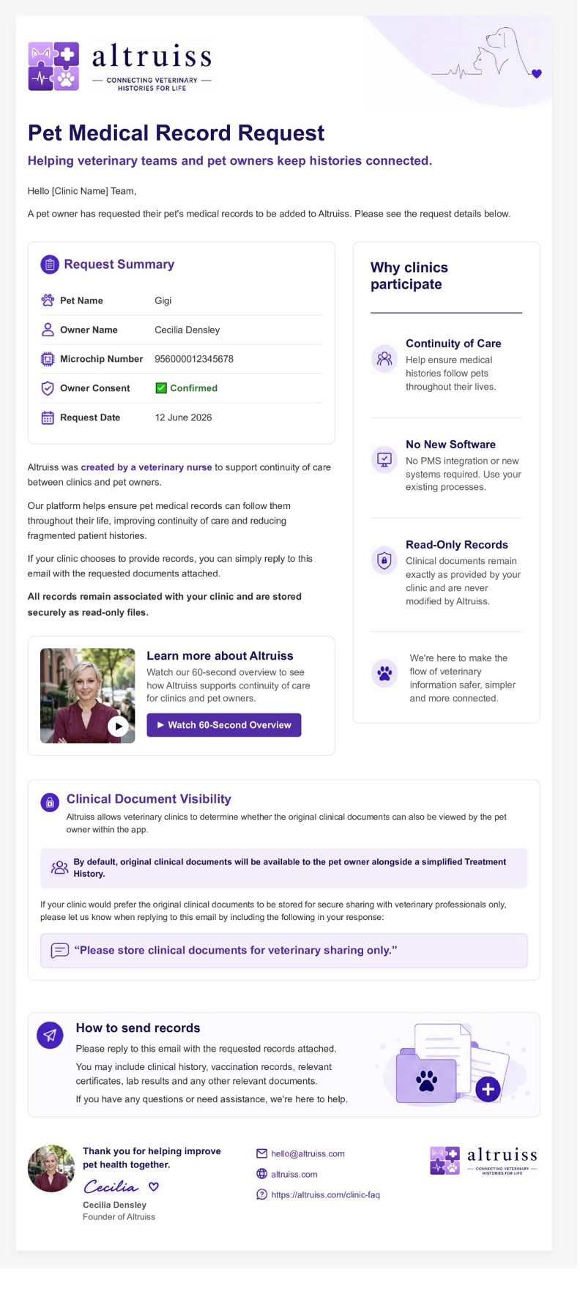The width and height of the screenshot is (580, 1289).
Task: Click the speech bubble icon by quoted text
Action: pyautogui.click(x=60, y=951)
